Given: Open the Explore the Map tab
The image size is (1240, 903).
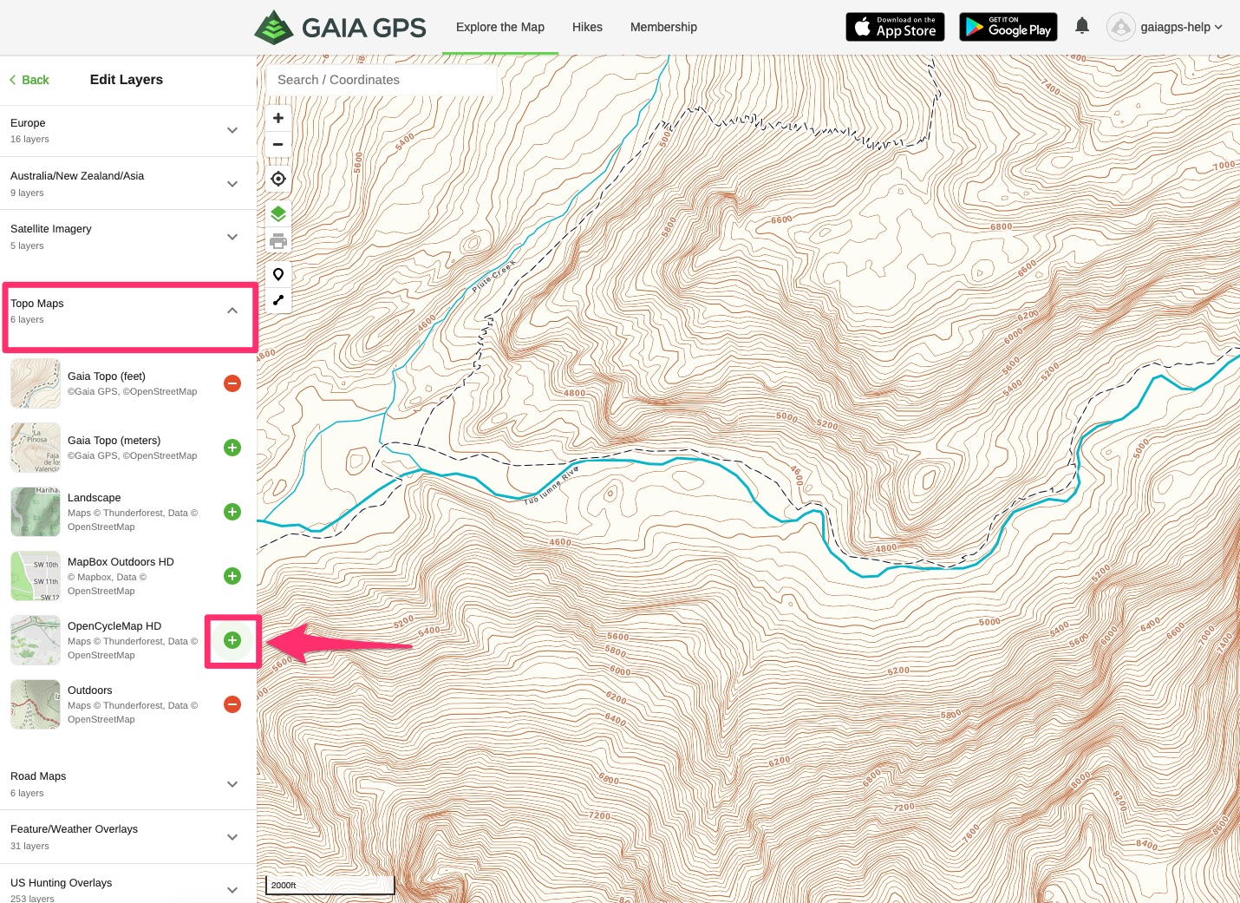Looking at the screenshot, I should (500, 27).
